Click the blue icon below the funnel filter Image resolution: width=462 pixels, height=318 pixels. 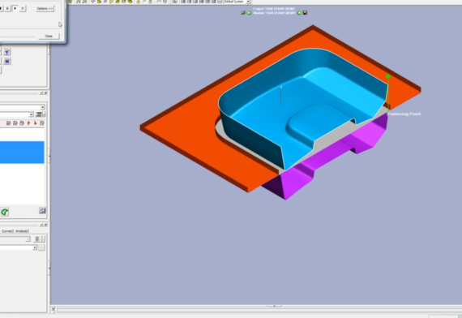click(x=7, y=62)
